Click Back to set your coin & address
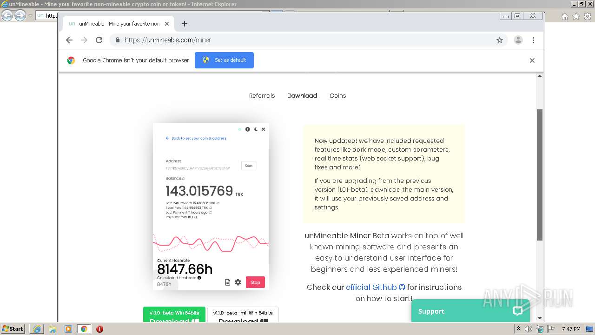The width and height of the screenshot is (595, 335). coord(196,138)
